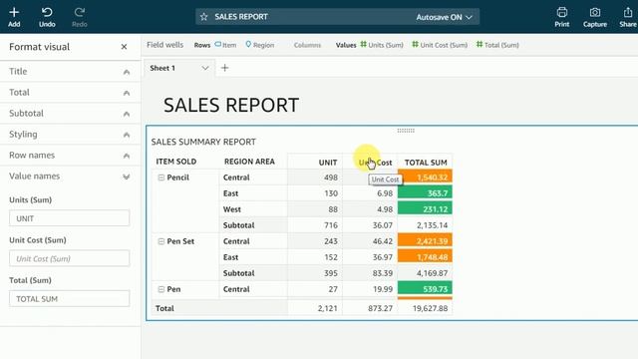This screenshot has height=359, width=638.
Task: Click the Pen Set Central unit cost 46.42
Action: (383, 241)
